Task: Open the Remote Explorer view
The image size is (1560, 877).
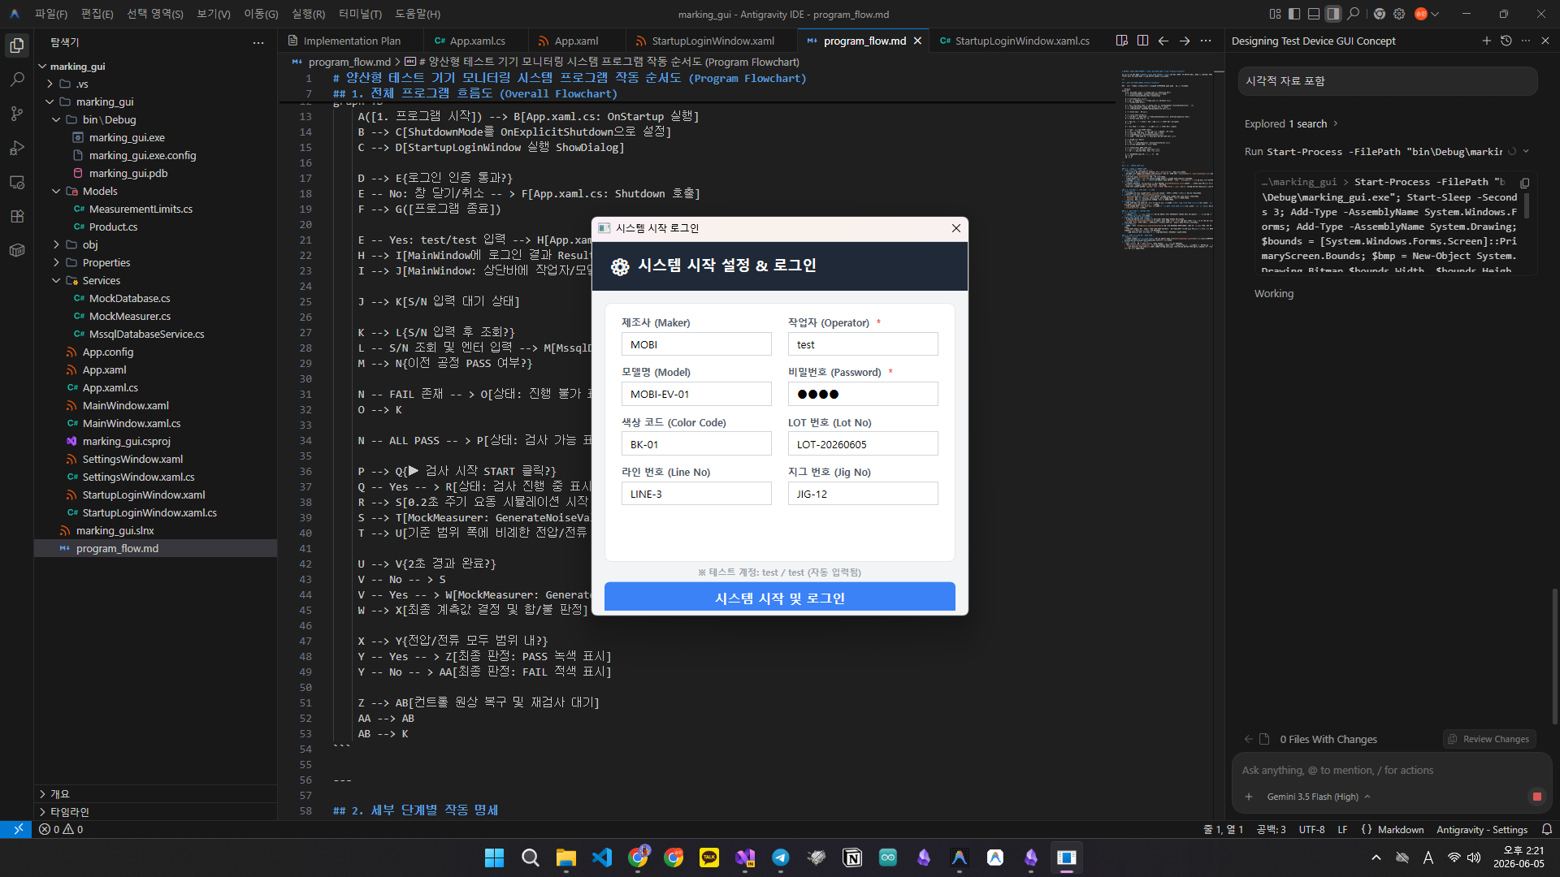Action: click(x=17, y=182)
